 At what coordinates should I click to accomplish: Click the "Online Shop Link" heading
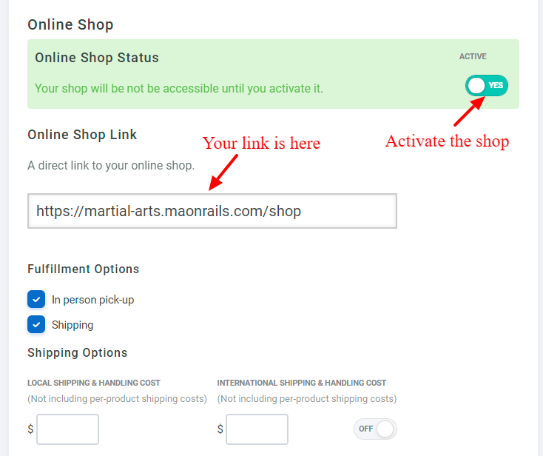pyautogui.click(x=82, y=135)
